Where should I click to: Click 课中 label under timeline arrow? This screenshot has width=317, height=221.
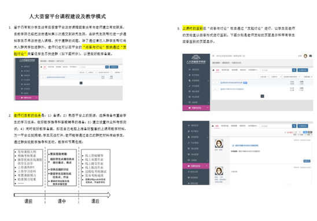click(x=62, y=201)
